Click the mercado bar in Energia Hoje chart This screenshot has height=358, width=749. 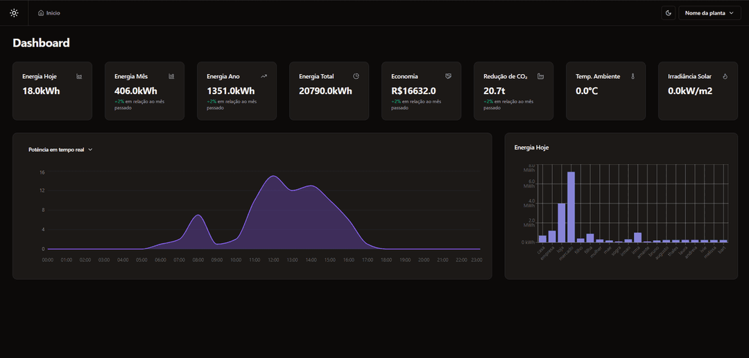(571, 207)
